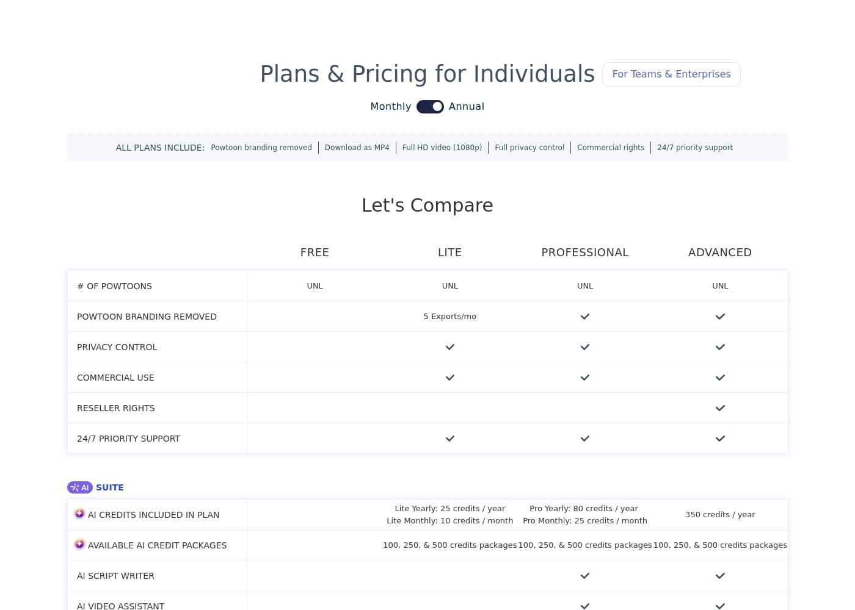Click the 'COMMERCIAL USE' row label
Screen dimensions: 855x610
pyautogui.click(x=115, y=378)
